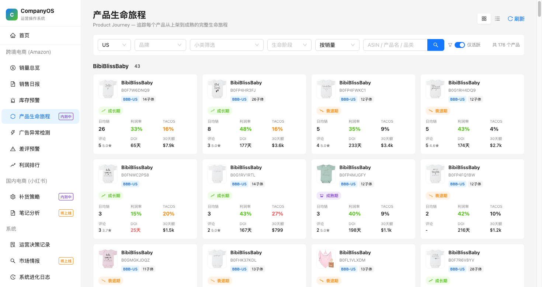The height and width of the screenshot is (287, 542).
Task: Click the dollar icon beside 销量总览
Action: (x=13, y=68)
